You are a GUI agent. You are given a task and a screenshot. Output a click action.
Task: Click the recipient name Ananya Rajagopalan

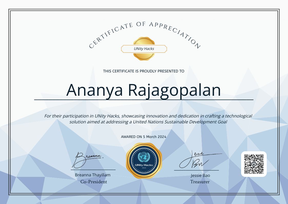point(144,90)
